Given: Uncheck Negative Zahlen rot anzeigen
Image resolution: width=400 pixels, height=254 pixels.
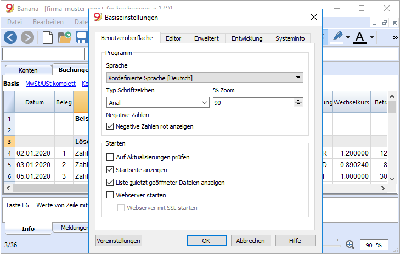Looking at the screenshot, I should [x=110, y=126].
